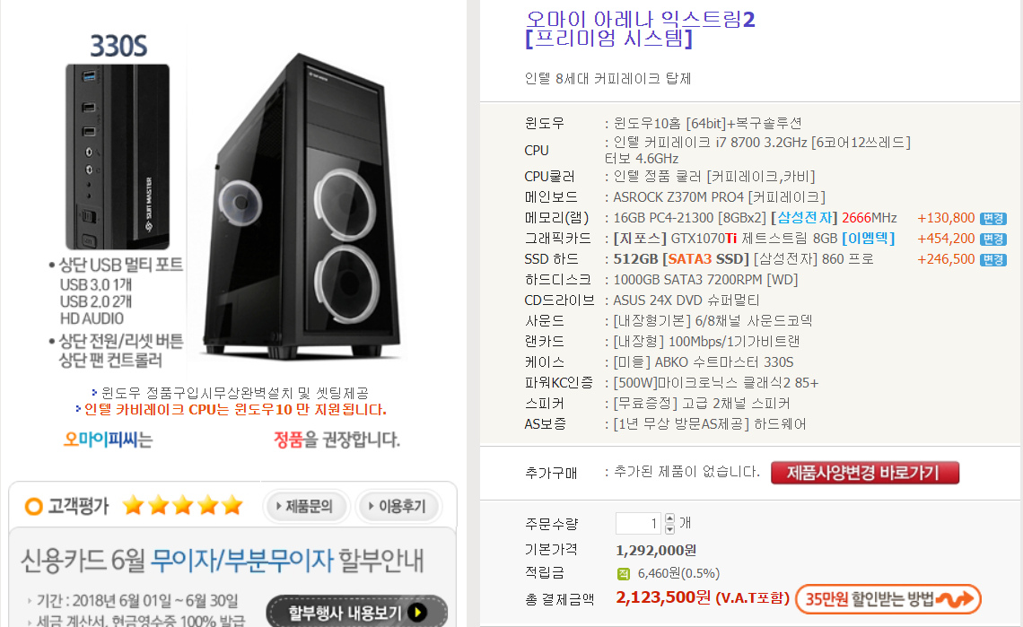The width and height of the screenshot is (1023, 627).
Task: Decrease order quantity with down arrow
Action: (x=669, y=528)
